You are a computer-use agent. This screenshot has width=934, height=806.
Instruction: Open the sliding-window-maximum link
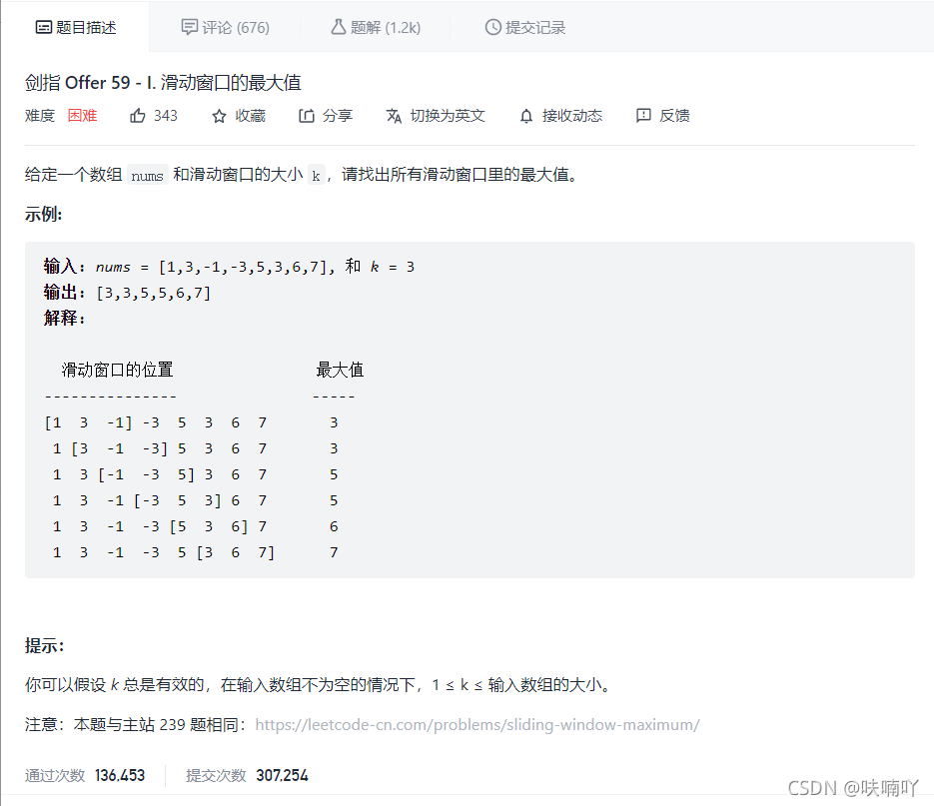click(x=477, y=724)
